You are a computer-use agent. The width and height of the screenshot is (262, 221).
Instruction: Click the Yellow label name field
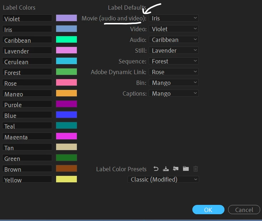(x=27, y=179)
